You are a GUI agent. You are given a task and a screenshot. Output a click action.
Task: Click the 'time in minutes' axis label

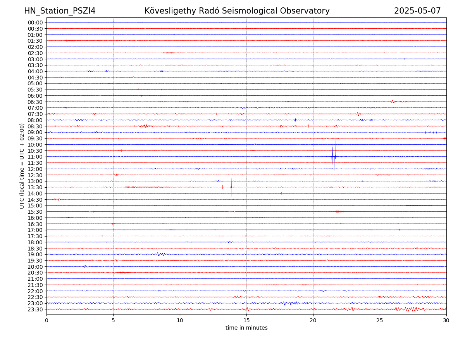coord(246,328)
